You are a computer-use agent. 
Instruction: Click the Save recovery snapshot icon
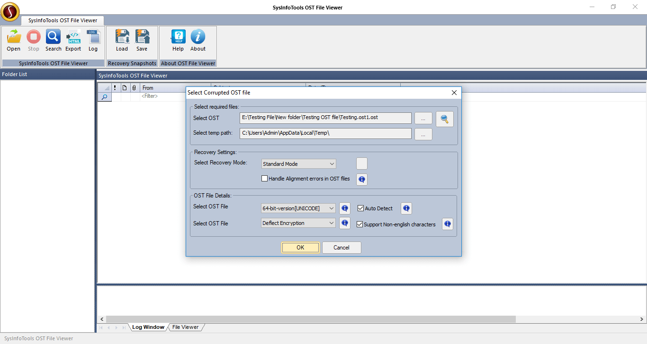pos(142,37)
